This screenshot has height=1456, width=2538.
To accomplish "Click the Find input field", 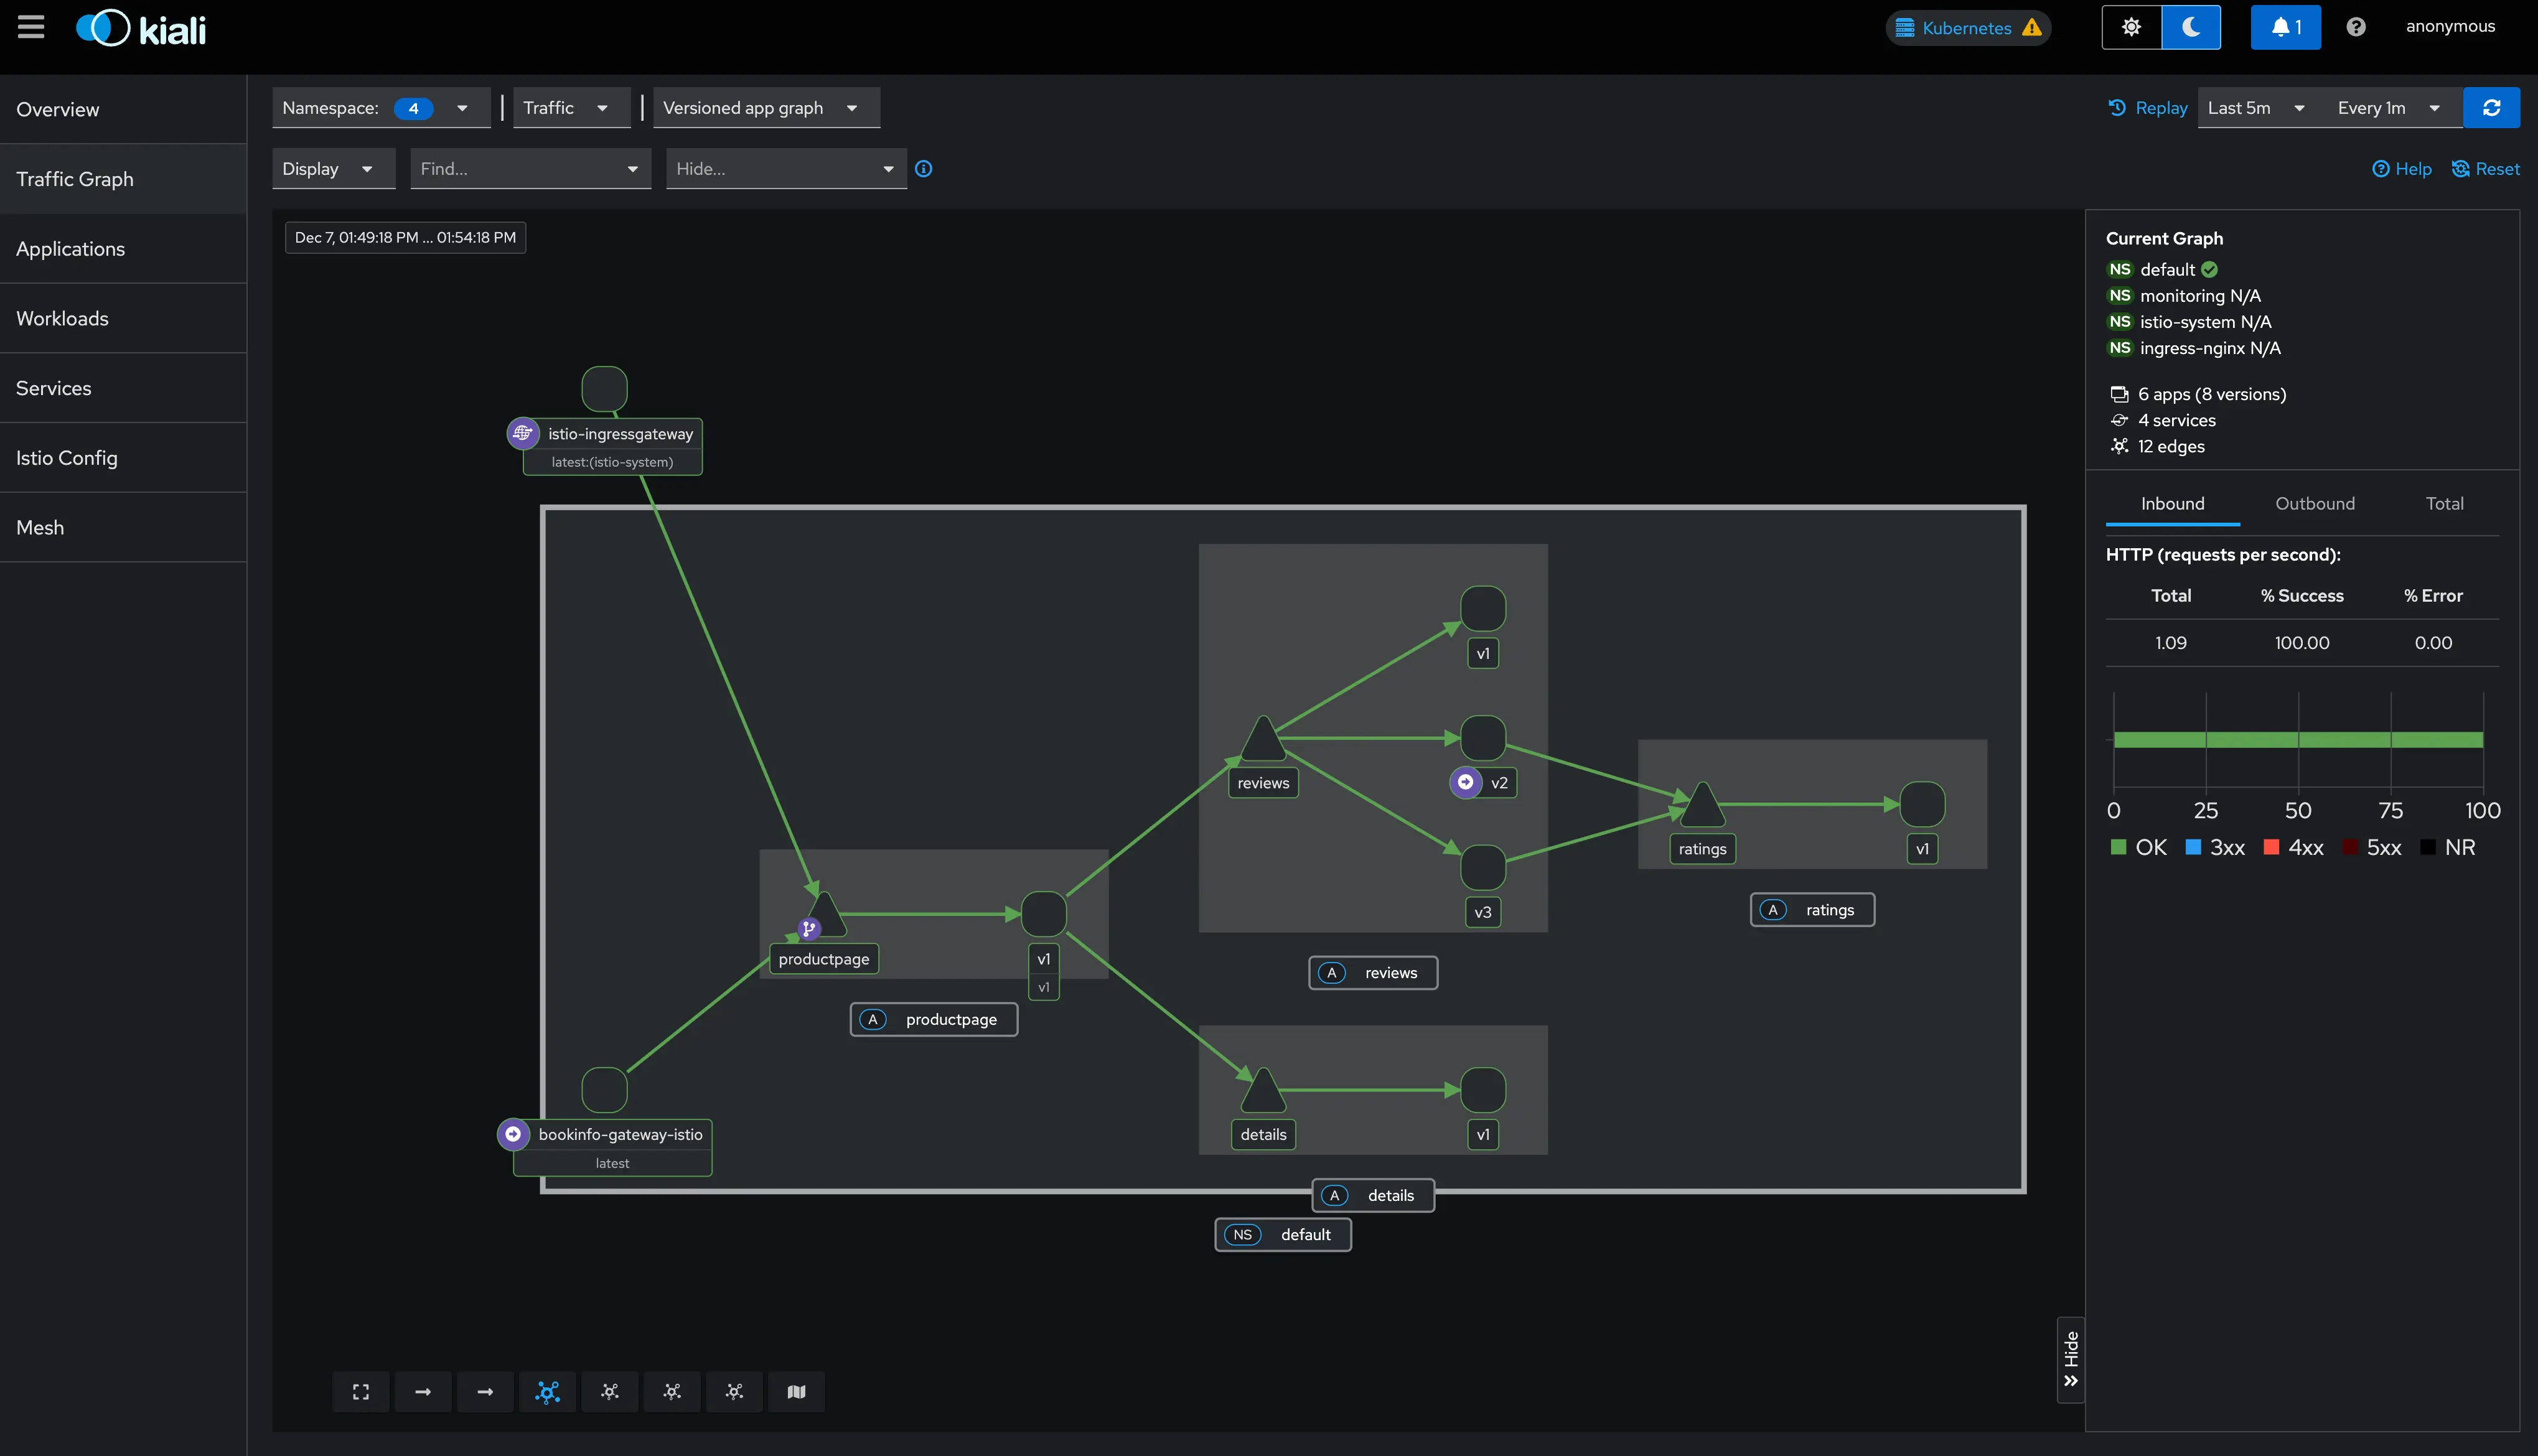I will (x=515, y=169).
